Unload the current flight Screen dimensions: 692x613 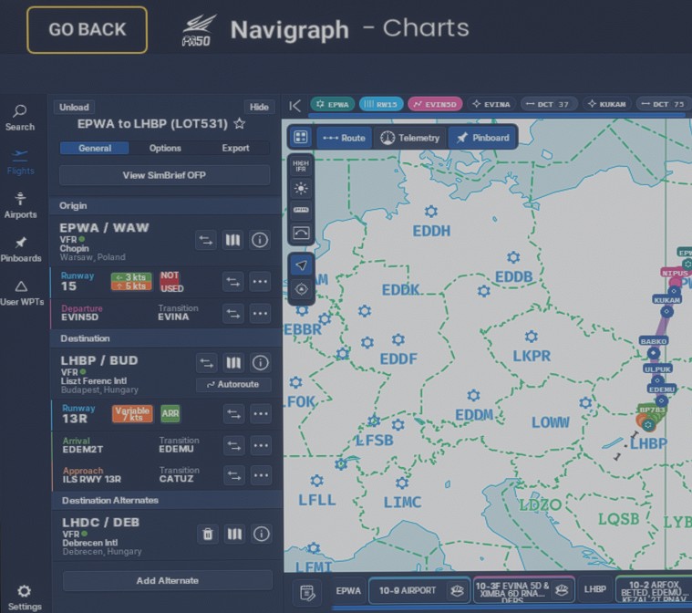click(74, 107)
